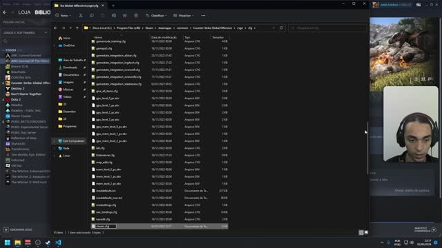Viewport: 442px width, 248px height.
Task: Select the give_all_items.cfg file
Action: click(106, 91)
